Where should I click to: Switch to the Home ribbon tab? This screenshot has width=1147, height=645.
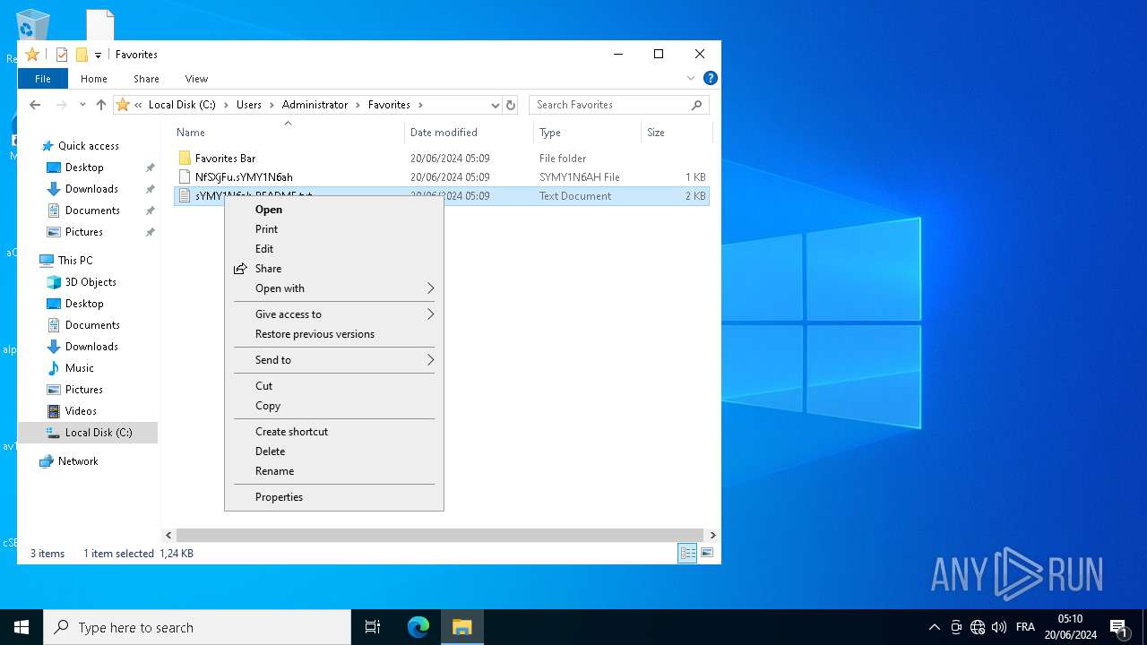(x=94, y=79)
